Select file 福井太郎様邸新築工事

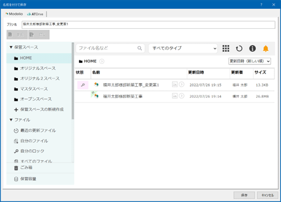pos(123,96)
